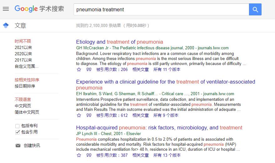Screen dimensions: 275x163
Task: Click the blue search magnifier button
Action: pyautogui.click(x=255, y=9)
